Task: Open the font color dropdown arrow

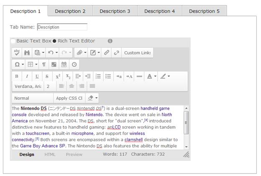Action: [x=155, y=76]
